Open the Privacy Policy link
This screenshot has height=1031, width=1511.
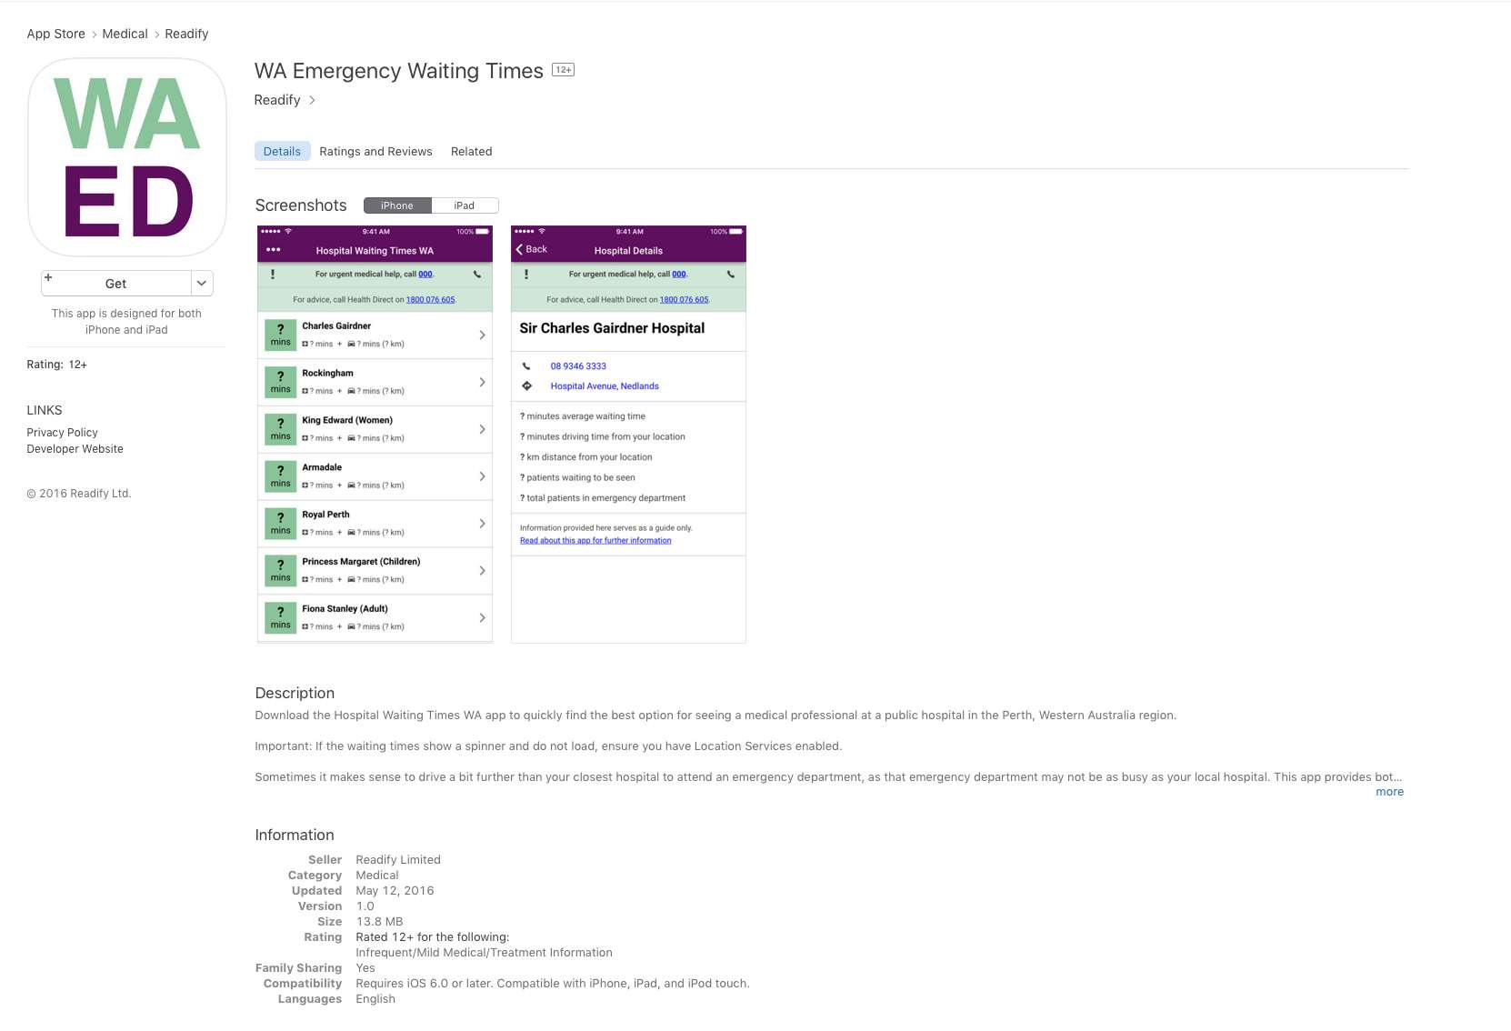(62, 433)
